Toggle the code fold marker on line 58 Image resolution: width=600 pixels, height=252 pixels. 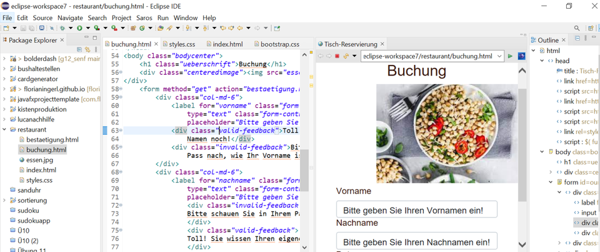tap(121, 89)
